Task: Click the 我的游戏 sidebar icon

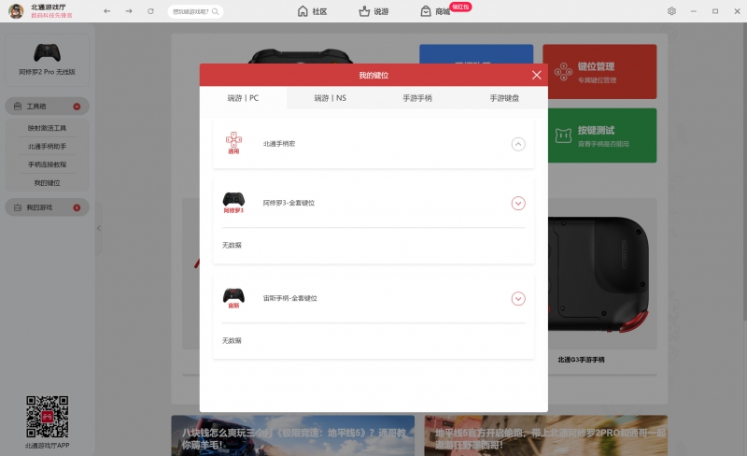Action: (18, 207)
